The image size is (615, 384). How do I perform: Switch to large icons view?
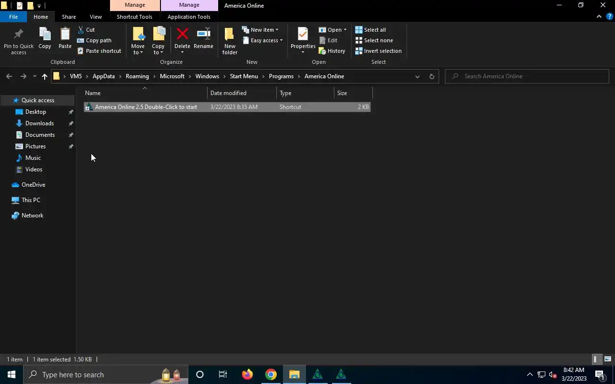[608, 359]
